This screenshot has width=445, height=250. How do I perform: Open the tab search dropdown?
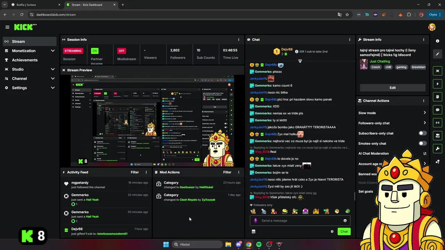[x=4, y=5]
